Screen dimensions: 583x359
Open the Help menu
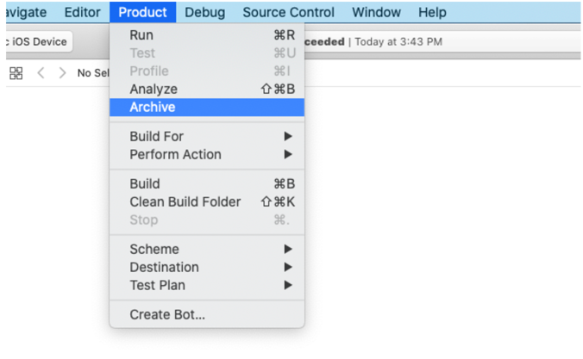(x=432, y=12)
